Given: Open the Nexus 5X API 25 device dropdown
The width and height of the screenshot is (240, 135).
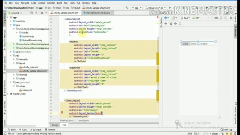Looking at the screenshot, I should (x=155, y=7).
